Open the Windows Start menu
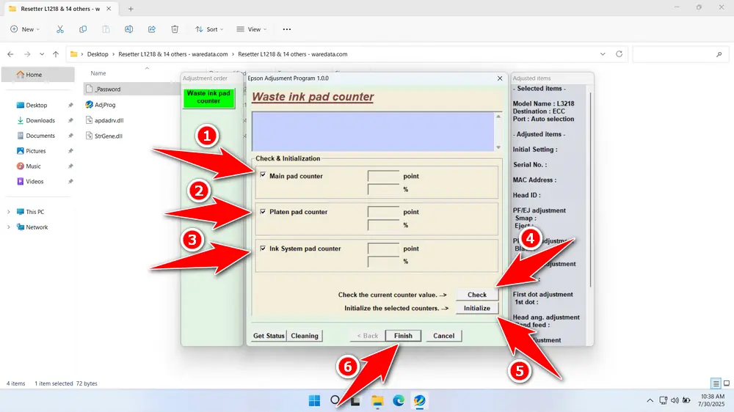Screen dimensions: 734x412 tap(315, 401)
